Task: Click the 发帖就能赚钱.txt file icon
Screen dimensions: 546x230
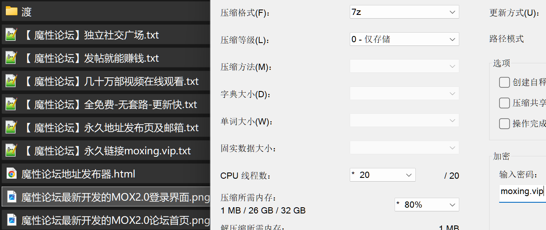Action: [11, 58]
